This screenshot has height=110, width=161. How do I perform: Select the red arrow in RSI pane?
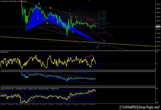coord(88,56)
